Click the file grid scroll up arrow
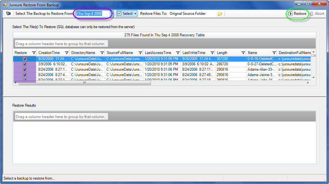329x184 pixels. [x=314, y=52]
